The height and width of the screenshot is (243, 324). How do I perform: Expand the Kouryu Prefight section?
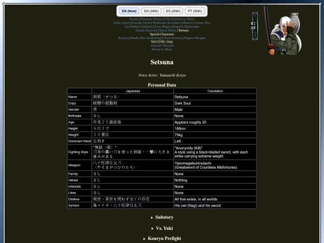162,238
